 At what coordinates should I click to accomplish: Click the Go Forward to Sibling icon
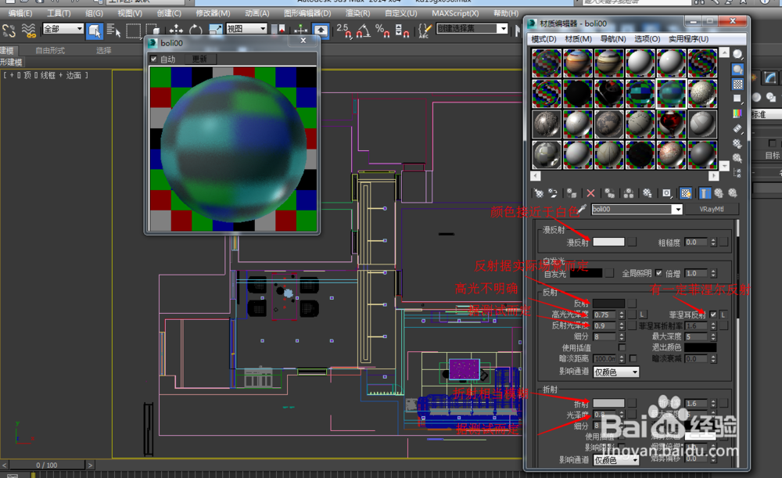pos(733,193)
